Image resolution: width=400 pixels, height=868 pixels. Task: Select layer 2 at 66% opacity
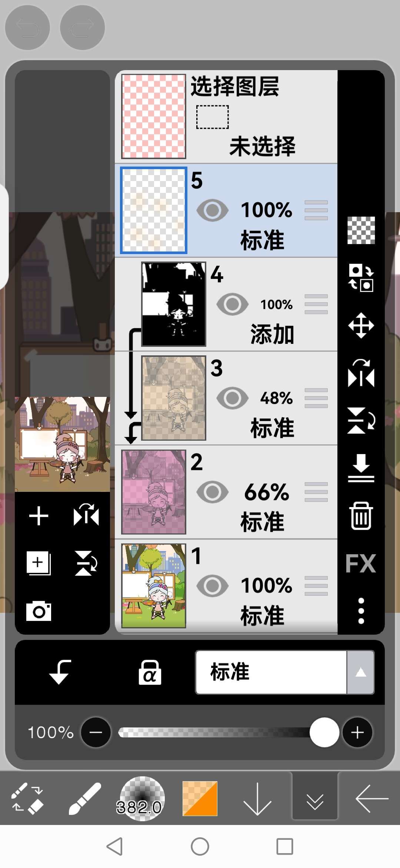click(x=226, y=492)
